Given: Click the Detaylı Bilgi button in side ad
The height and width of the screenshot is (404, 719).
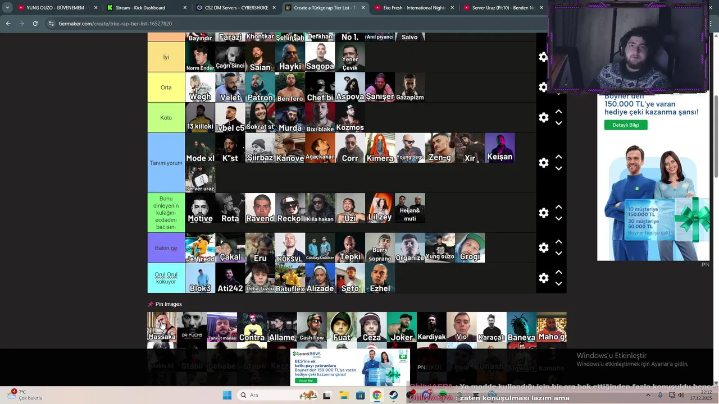Looking at the screenshot, I should point(626,125).
